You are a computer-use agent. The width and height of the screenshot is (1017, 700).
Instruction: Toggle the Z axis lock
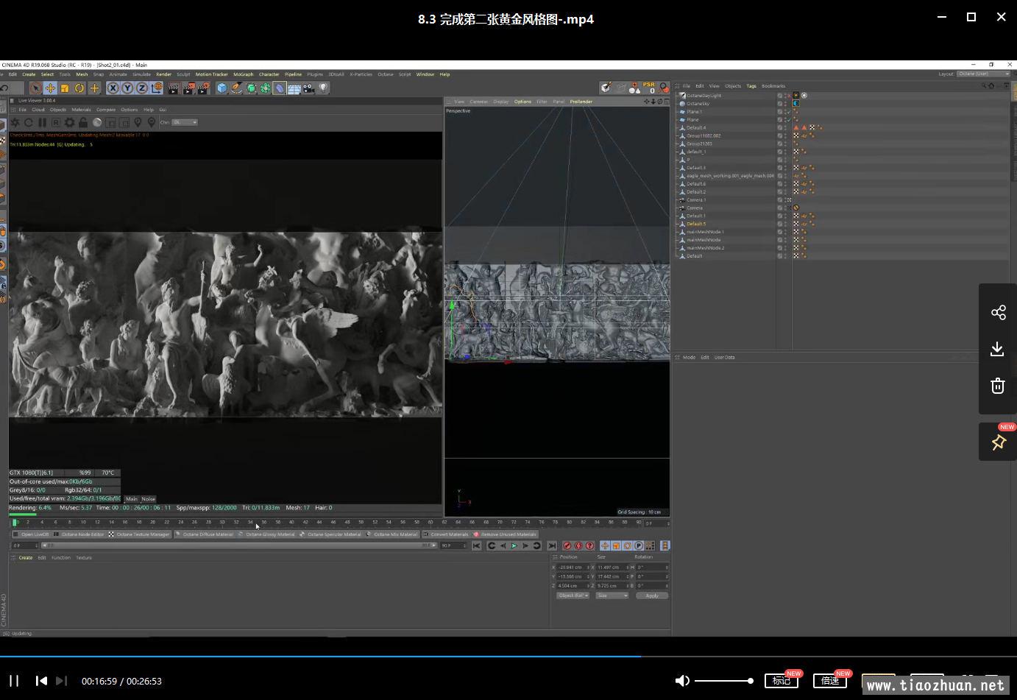coord(141,88)
